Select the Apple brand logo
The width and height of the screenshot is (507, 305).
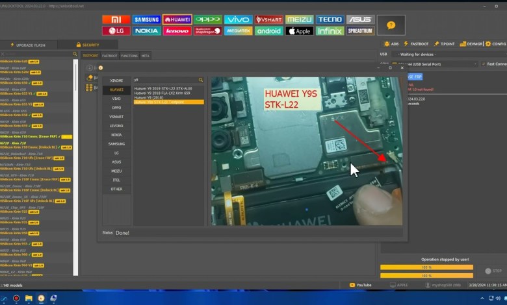[300, 30]
